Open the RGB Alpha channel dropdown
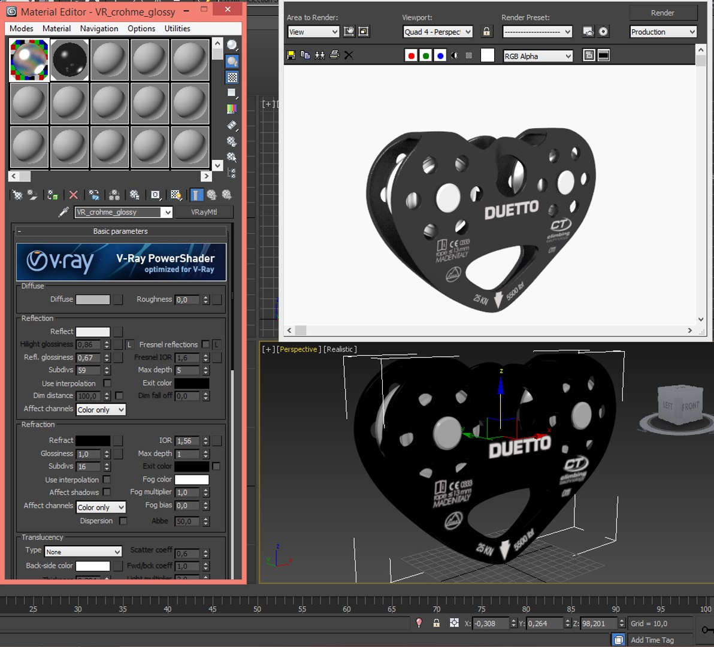The image size is (714, 647). tap(538, 56)
